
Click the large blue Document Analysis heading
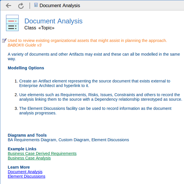pos(53,21)
